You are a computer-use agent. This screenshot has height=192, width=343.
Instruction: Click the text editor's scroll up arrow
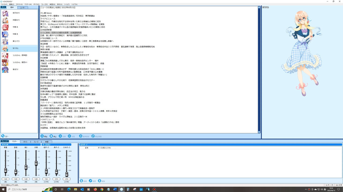(x=259, y=7)
